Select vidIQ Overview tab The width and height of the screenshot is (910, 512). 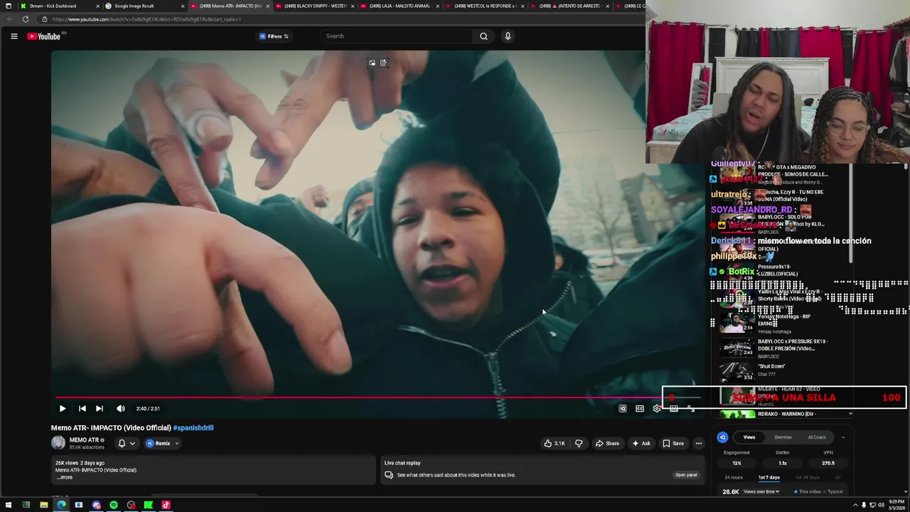click(783, 437)
